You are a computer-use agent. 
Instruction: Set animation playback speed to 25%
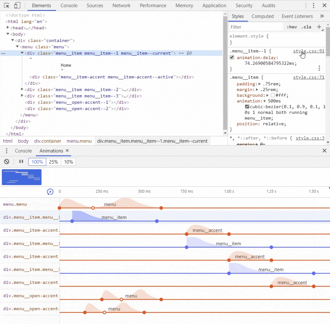point(53,162)
